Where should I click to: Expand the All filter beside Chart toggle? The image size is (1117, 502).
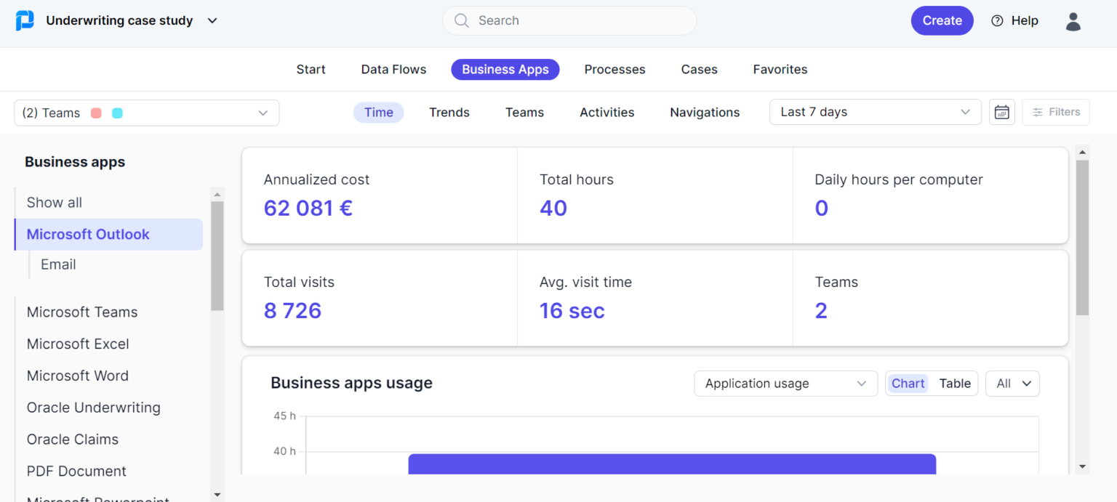coord(1012,383)
